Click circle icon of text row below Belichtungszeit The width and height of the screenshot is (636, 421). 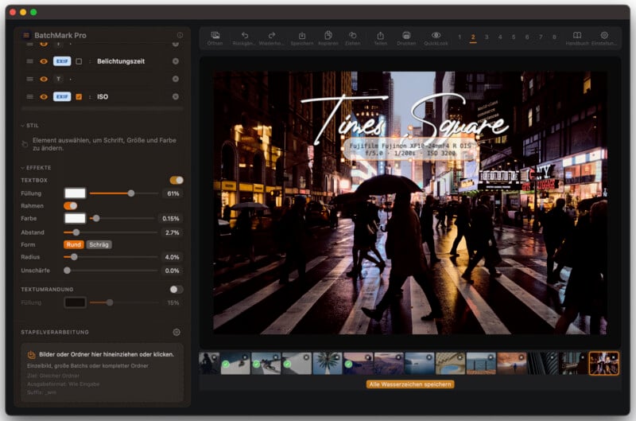pyautogui.click(x=176, y=79)
